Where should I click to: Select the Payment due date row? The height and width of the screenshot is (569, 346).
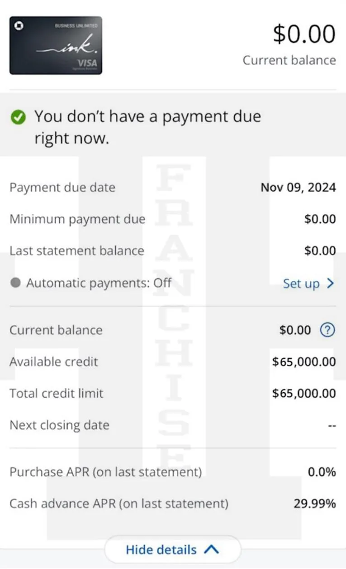(x=173, y=188)
